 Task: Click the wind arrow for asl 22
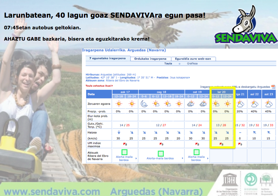coord(254,132)
